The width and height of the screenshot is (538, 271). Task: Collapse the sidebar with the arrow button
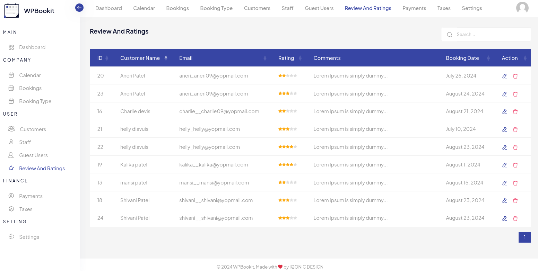tap(79, 8)
